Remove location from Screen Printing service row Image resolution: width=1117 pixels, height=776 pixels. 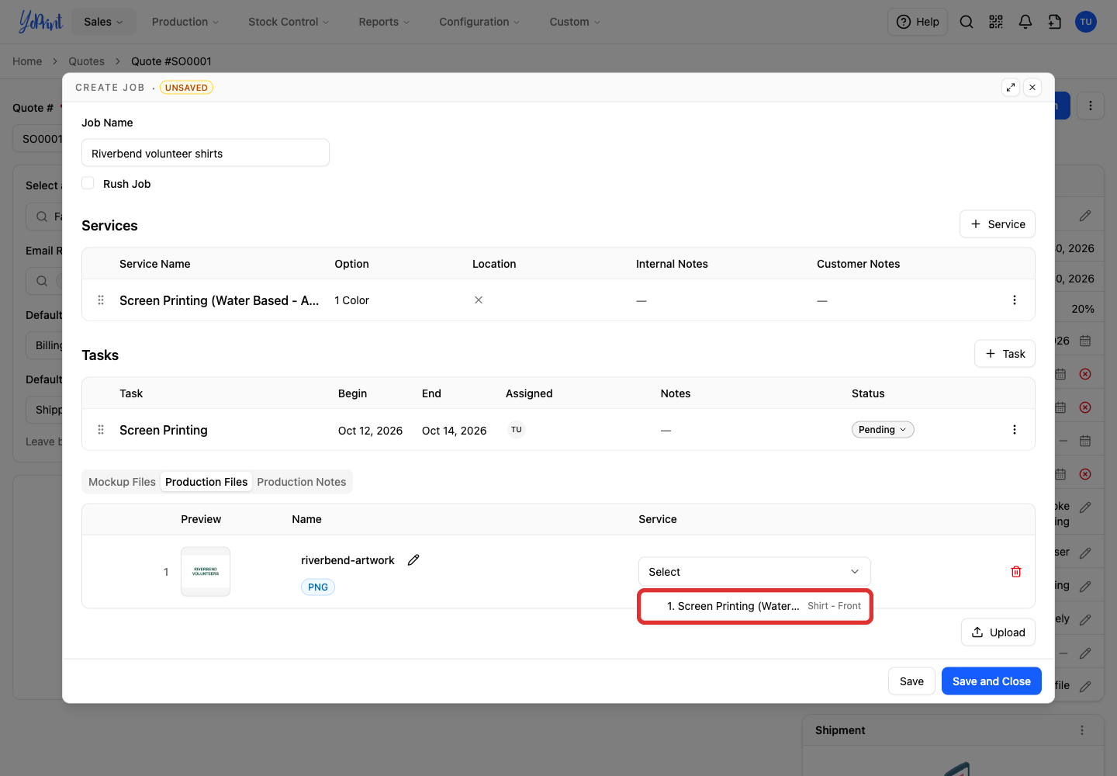pyautogui.click(x=479, y=300)
